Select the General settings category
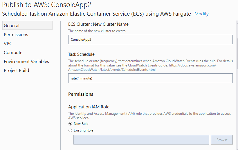 (x=27, y=25)
